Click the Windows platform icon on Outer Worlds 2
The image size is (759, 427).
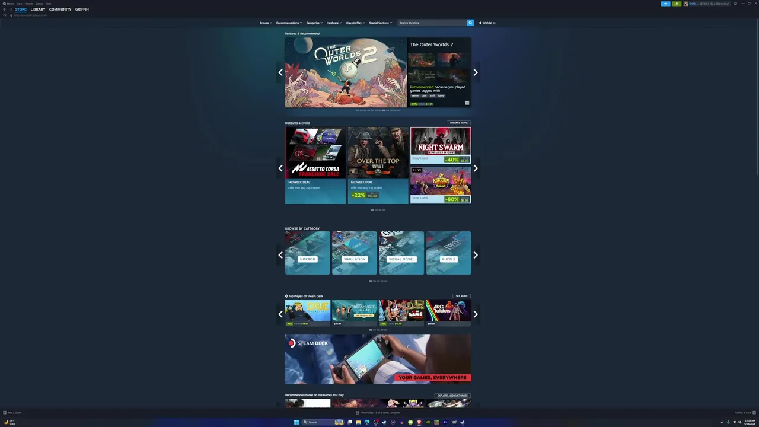467,103
